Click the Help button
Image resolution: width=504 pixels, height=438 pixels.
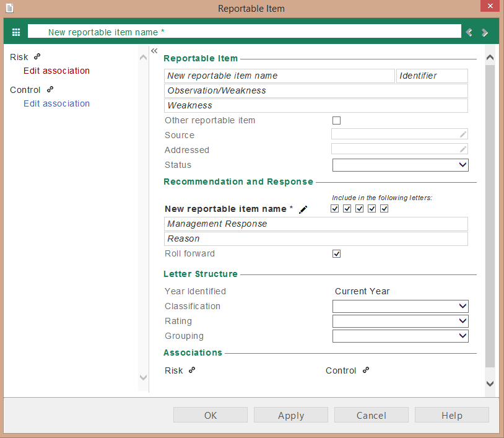point(452,415)
